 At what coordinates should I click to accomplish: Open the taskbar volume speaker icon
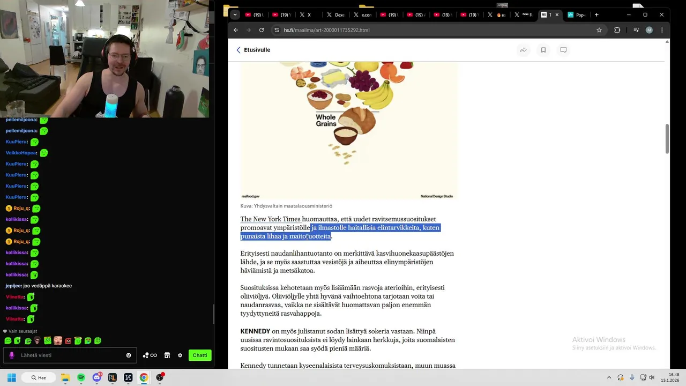tap(652, 377)
